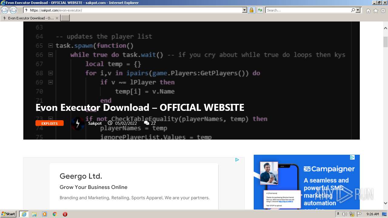
Task: Open the Action Center flag icon
Action: [x=359, y=214]
